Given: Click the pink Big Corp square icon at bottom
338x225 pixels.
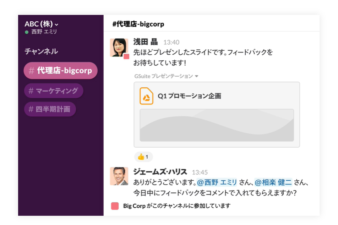Looking at the screenshot, I should 115,206.
